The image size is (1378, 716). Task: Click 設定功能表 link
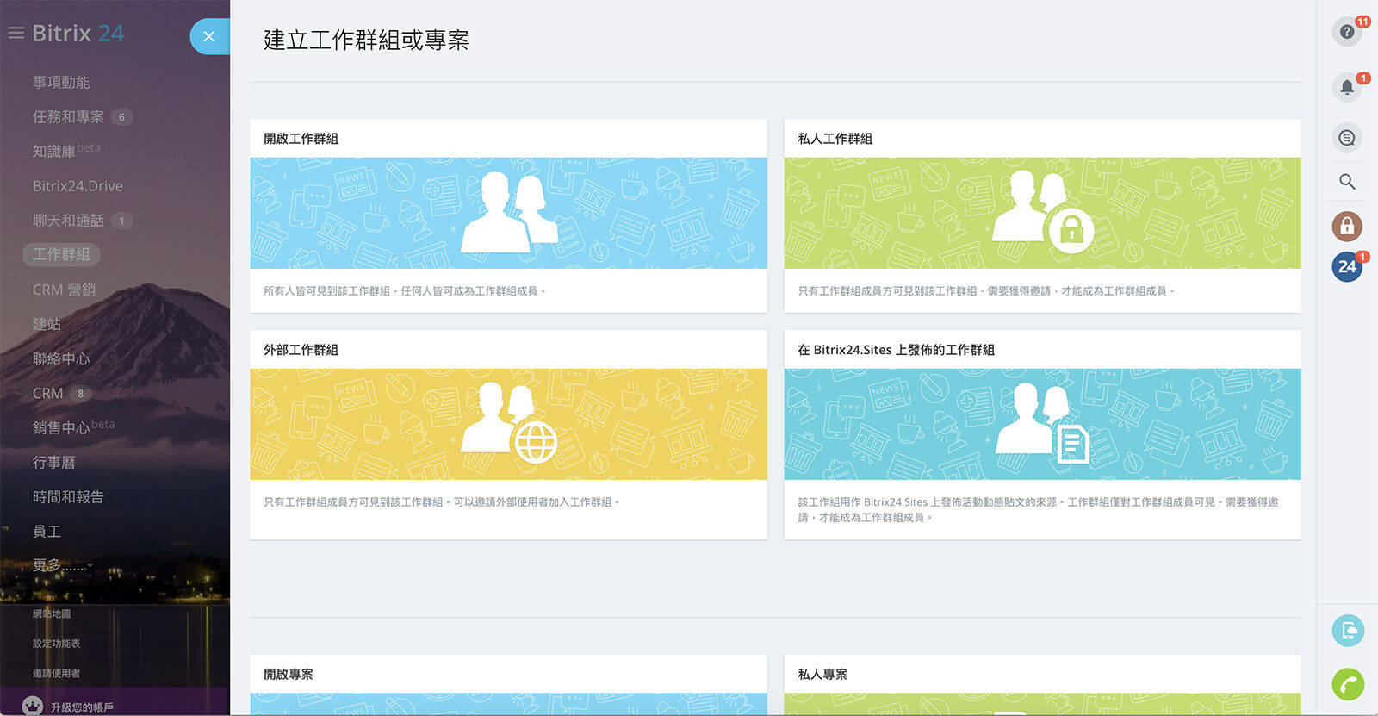click(x=56, y=643)
